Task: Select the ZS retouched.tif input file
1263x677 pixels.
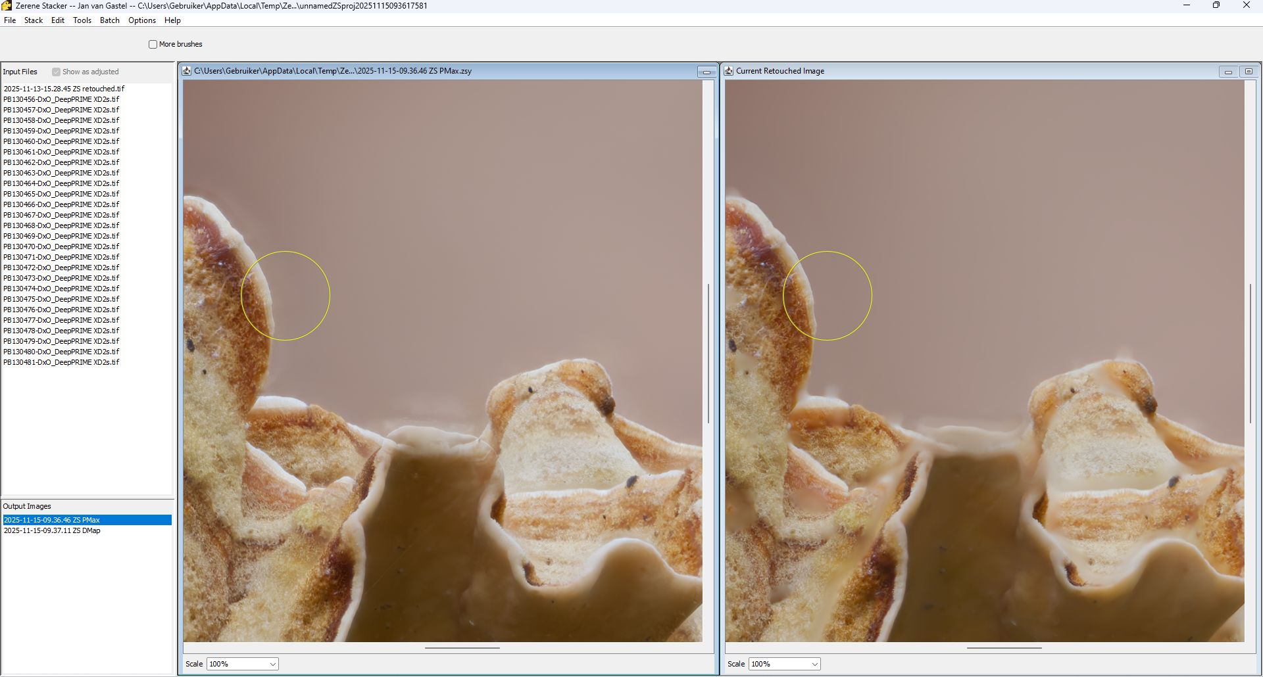Action: point(64,89)
